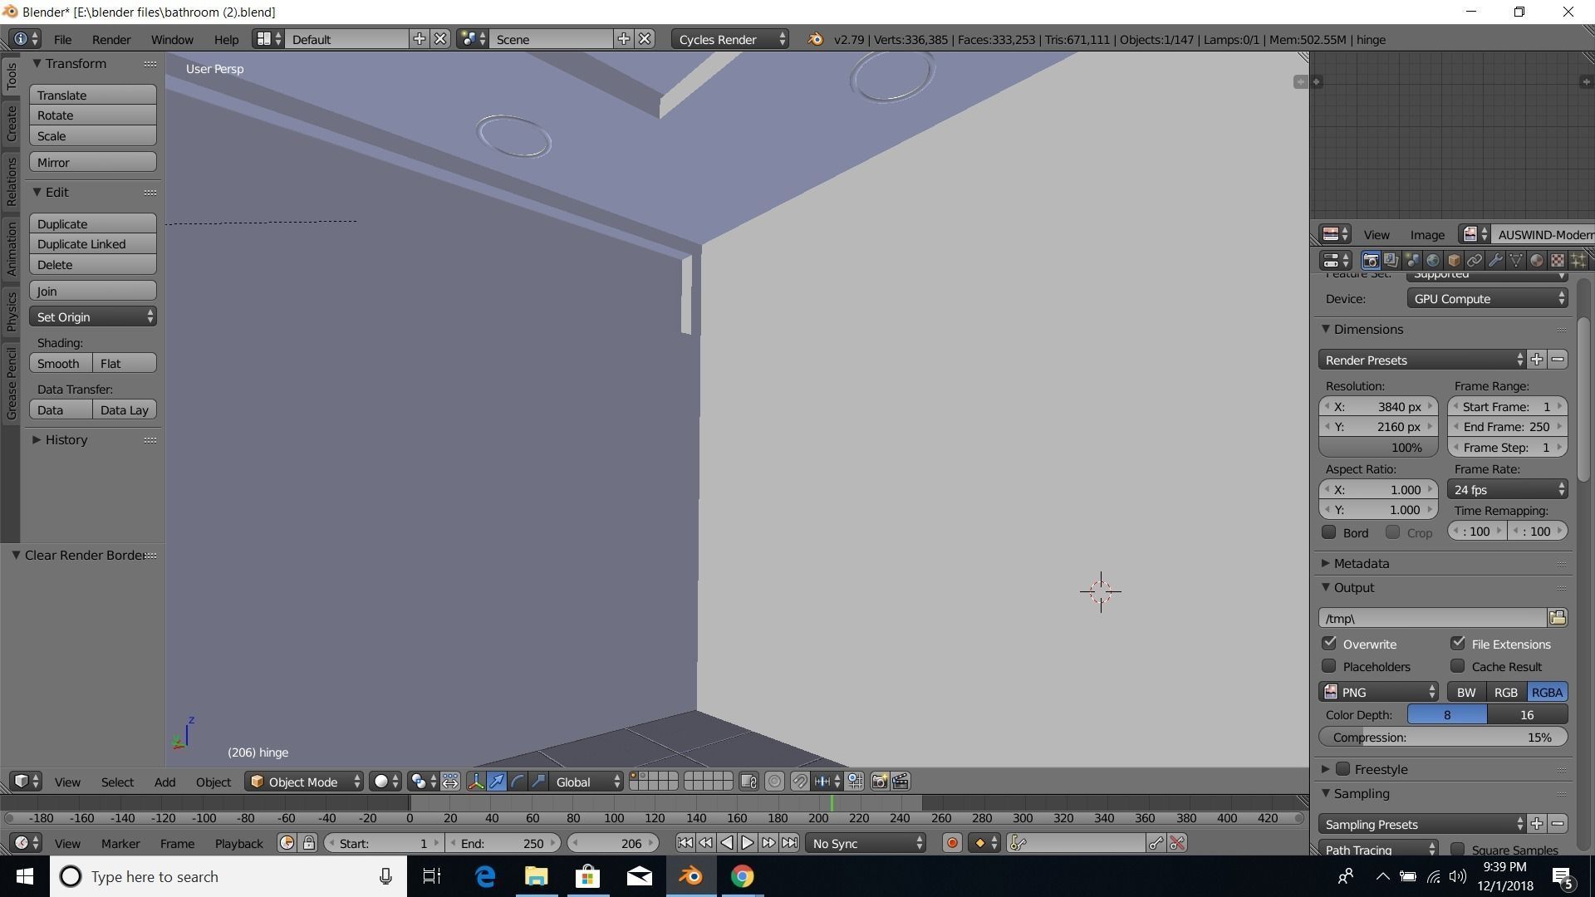Open the Cycles Render engine dropdown
The width and height of the screenshot is (1595, 897).
coord(729,39)
